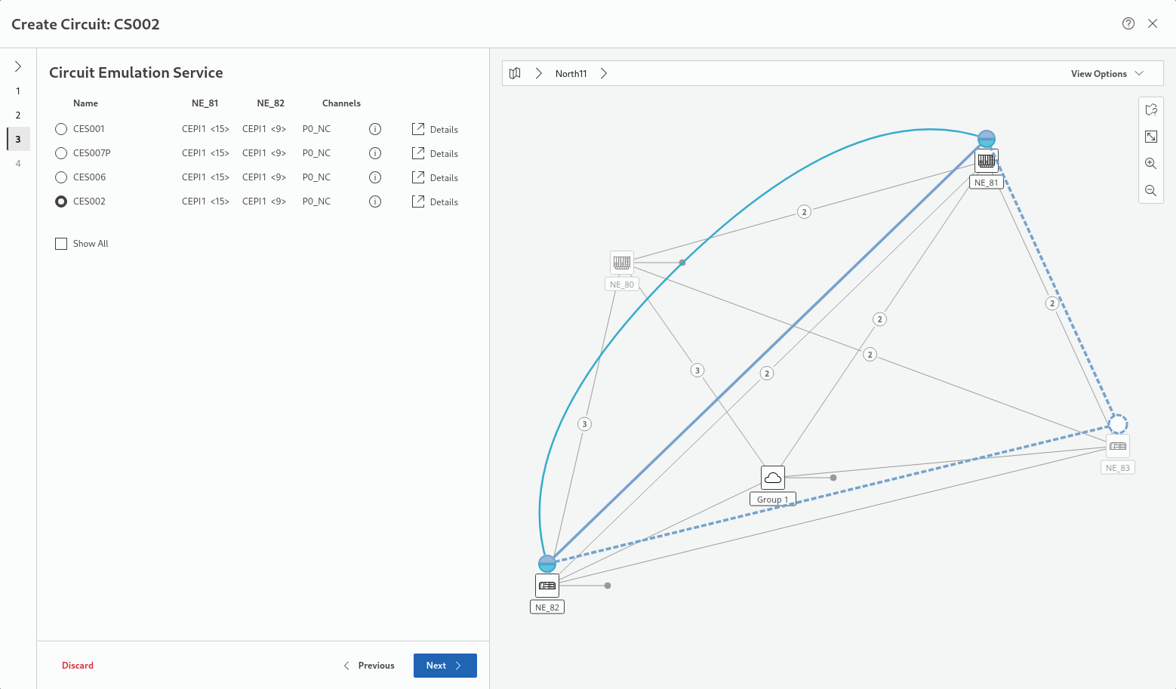Click the fit-to-screen map tool icon
This screenshot has width=1176, height=689.
click(1150, 137)
